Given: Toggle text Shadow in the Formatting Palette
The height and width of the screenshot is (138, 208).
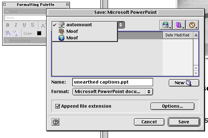Looking at the screenshot, I should tap(33, 25).
